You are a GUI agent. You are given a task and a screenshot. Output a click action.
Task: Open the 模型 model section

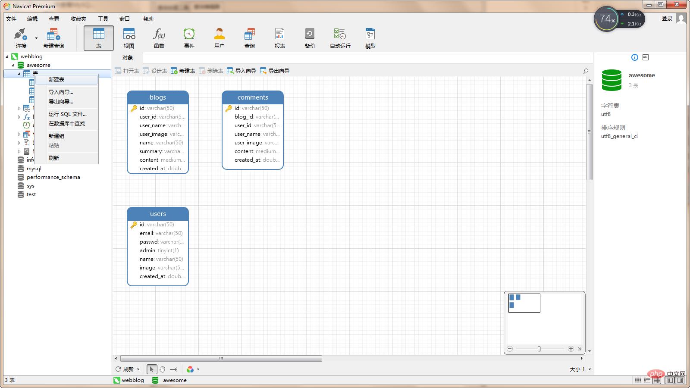pos(370,38)
